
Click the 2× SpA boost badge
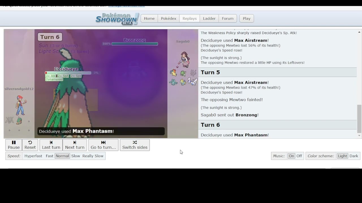click(63, 76)
